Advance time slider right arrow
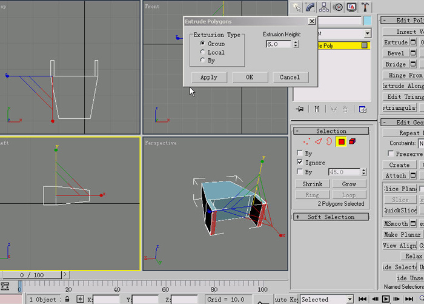 (x=65, y=275)
